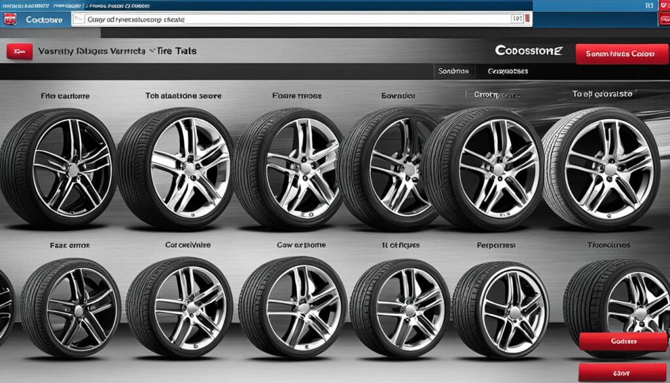Click the red logo icon in browser toolbar
This screenshot has height=383, width=670.
(10, 20)
